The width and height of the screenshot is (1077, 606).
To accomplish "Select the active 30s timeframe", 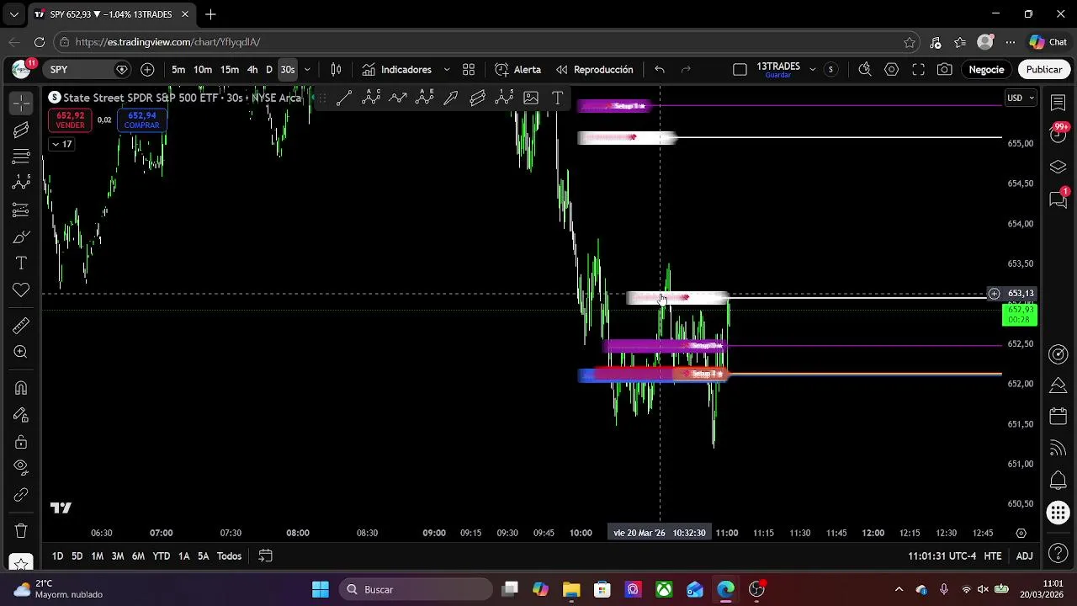I will [x=288, y=70].
